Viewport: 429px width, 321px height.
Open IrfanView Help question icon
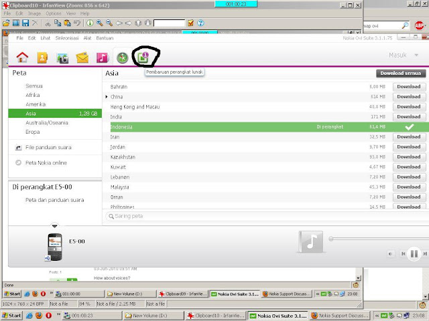(200, 23)
